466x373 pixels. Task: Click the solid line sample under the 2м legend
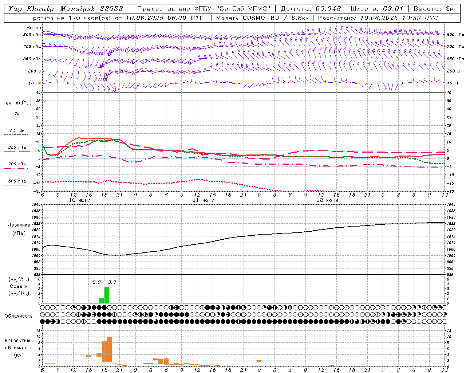(17, 118)
